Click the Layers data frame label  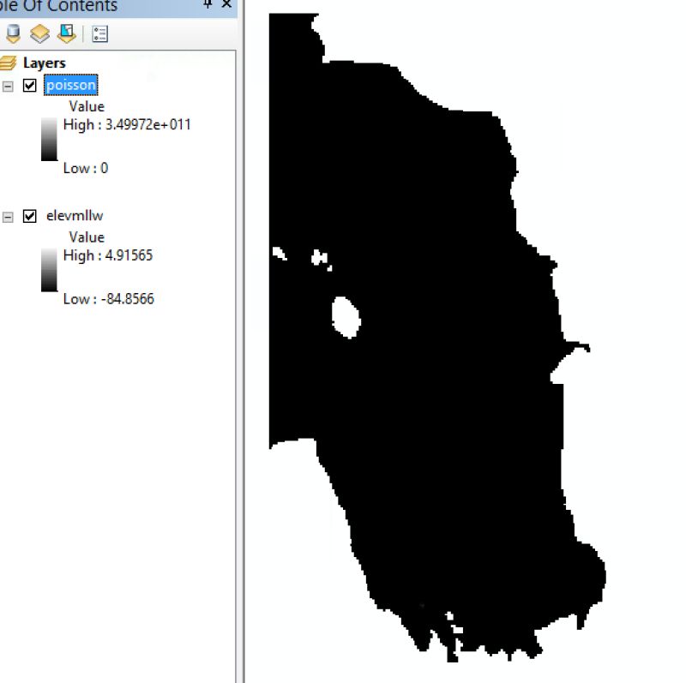tap(46, 62)
